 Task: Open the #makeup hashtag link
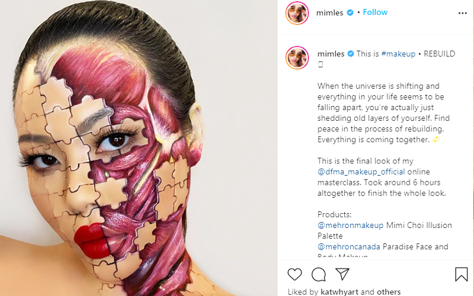(x=398, y=54)
